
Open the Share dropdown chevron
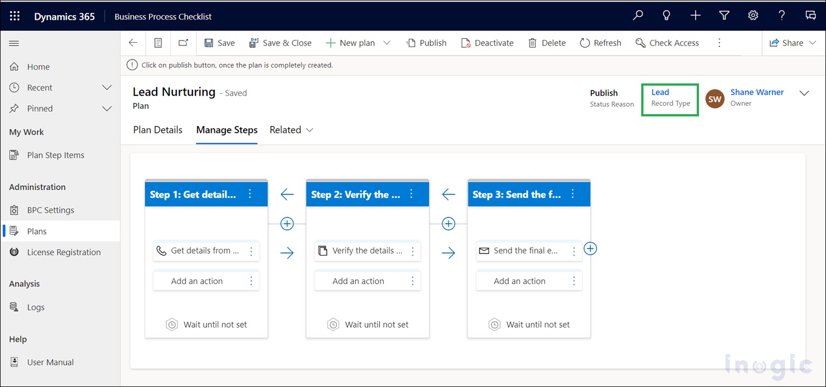click(812, 43)
